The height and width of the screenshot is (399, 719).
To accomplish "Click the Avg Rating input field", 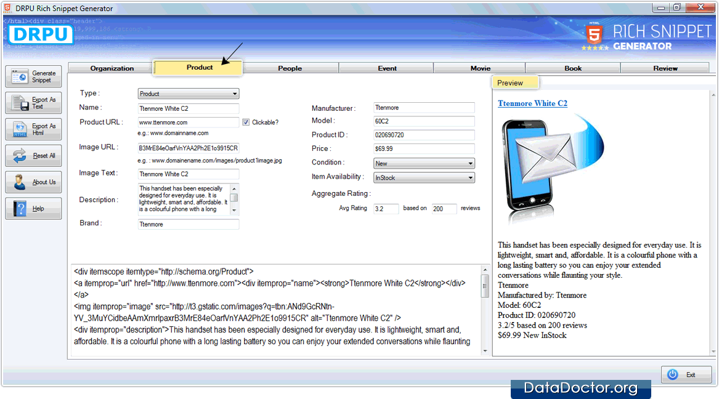I will [386, 209].
